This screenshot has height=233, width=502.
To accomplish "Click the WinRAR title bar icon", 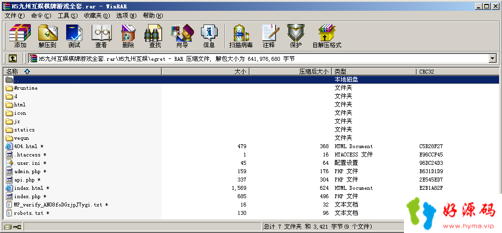I will 6,6.
